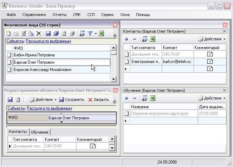Copy the selected record in Физические лица toolbar
This screenshot has width=233, height=167.
tap(31, 33)
